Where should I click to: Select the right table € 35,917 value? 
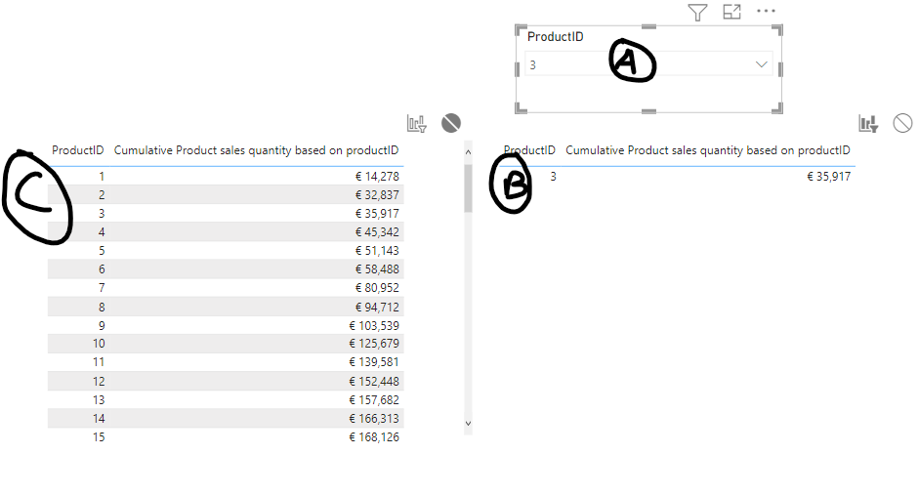tap(828, 176)
